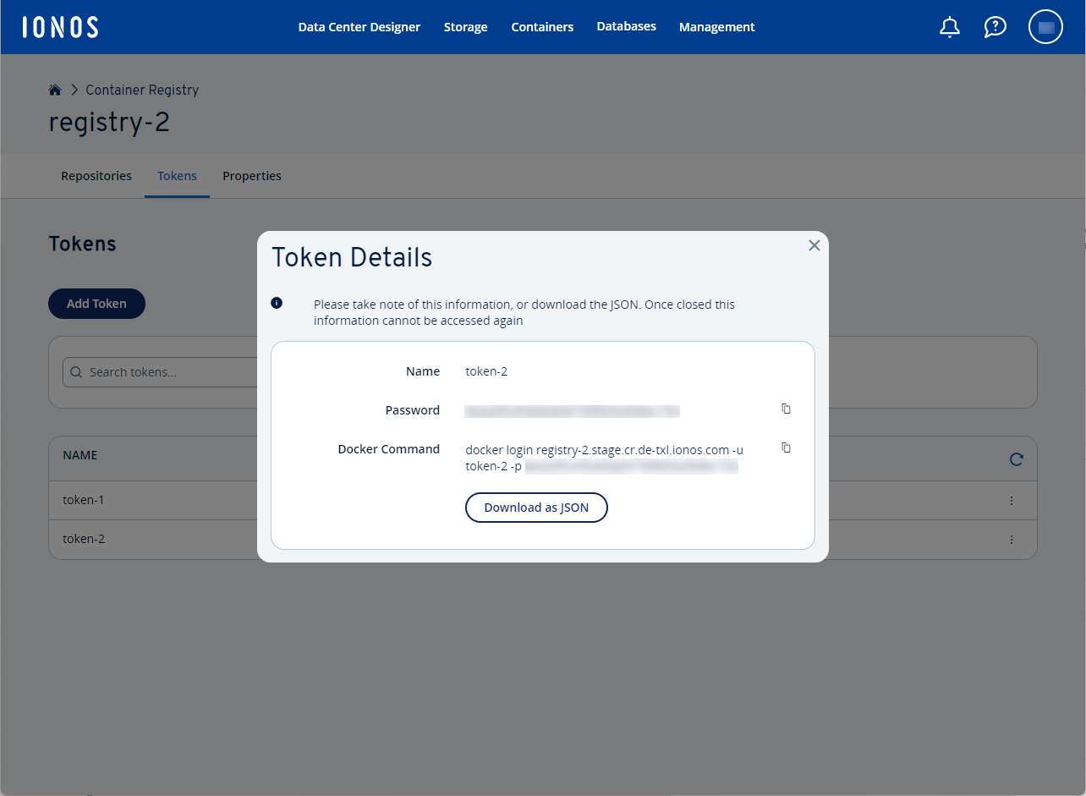Open Data Center Designer from the navigation
The height and width of the screenshot is (796, 1086).
click(359, 26)
